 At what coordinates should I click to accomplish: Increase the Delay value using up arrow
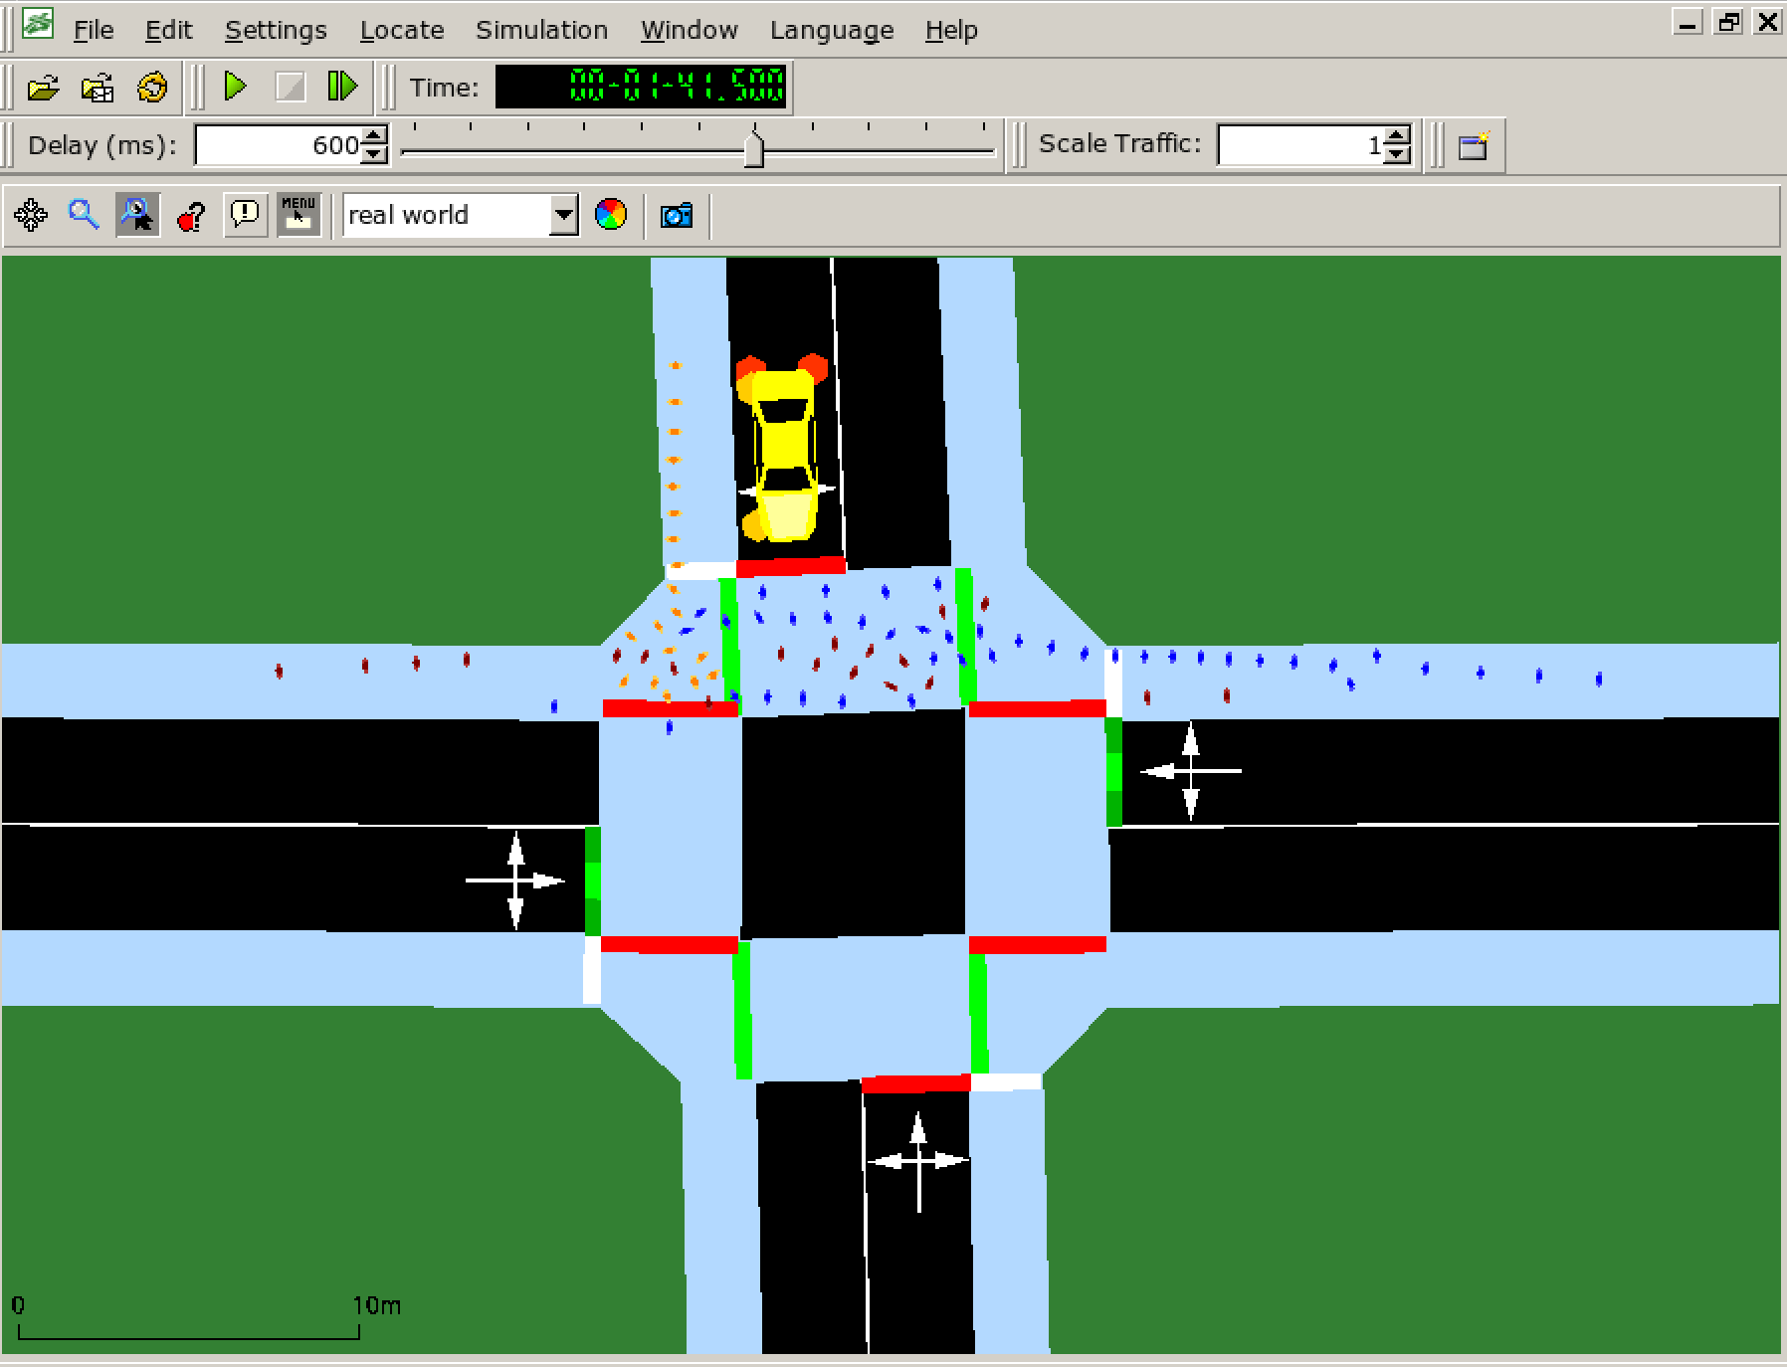coord(375,136)
